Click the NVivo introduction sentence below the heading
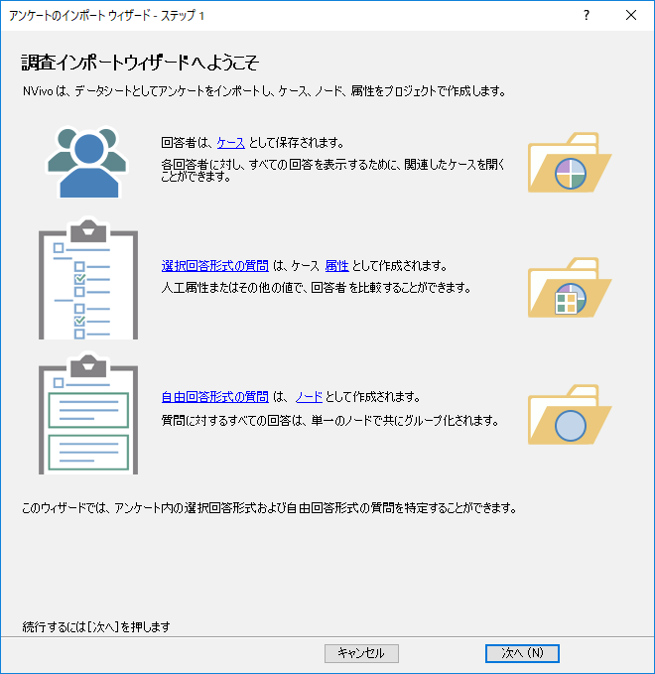 (x=264, y=92)
